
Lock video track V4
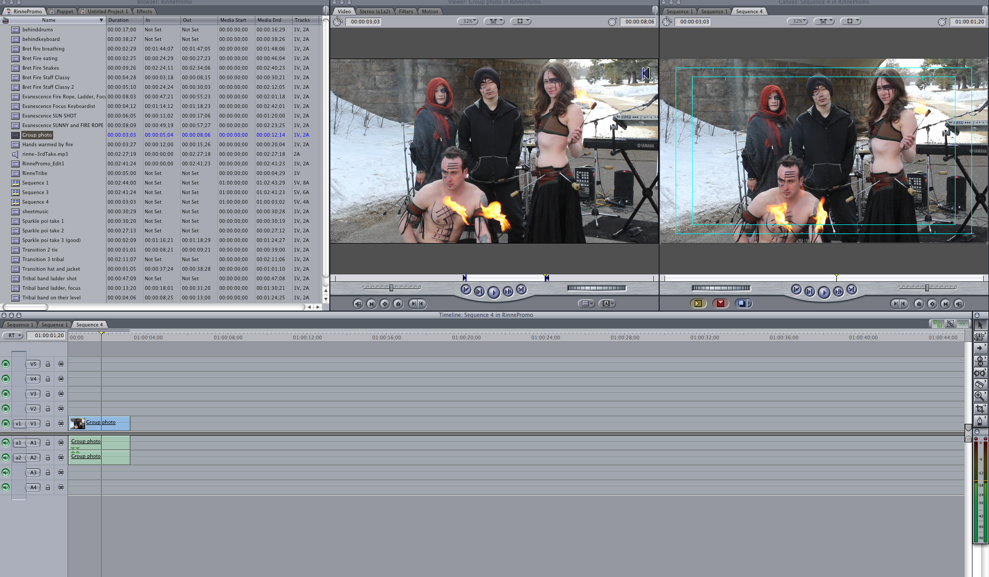(x=48, y=379)
